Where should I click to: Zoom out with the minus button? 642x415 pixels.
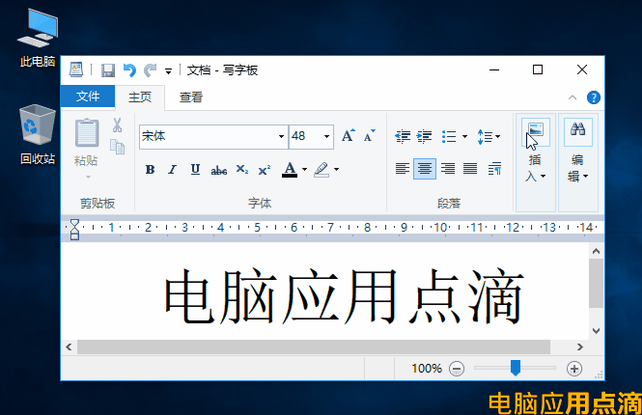[457, 369]
